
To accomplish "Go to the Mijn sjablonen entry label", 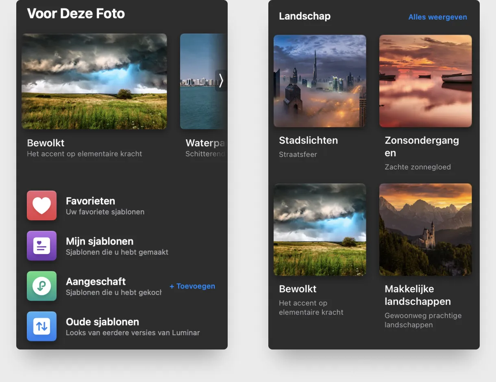I will [100, 241].
